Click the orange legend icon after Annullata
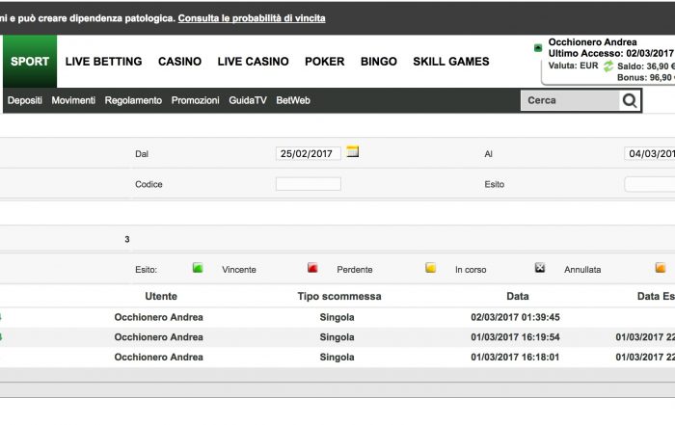Screen dimensions: 675x425 pos(661,268)
